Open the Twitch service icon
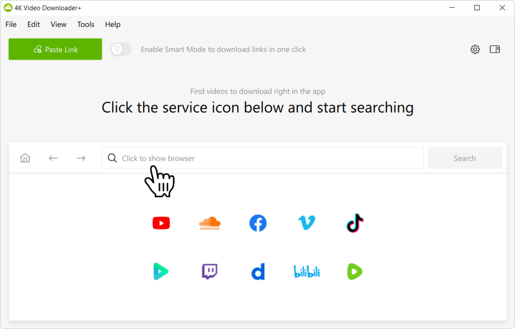The height and width of the screenshot is (329, 515). (210, 271)
